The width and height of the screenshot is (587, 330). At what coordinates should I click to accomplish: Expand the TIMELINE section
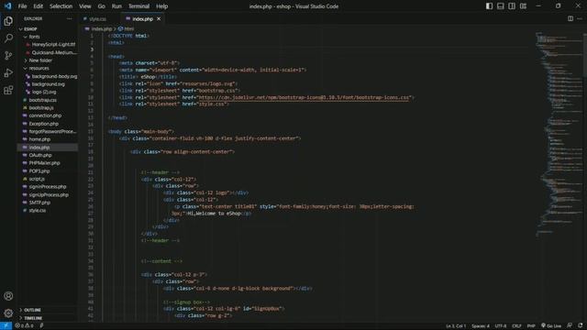pos(33,318)
